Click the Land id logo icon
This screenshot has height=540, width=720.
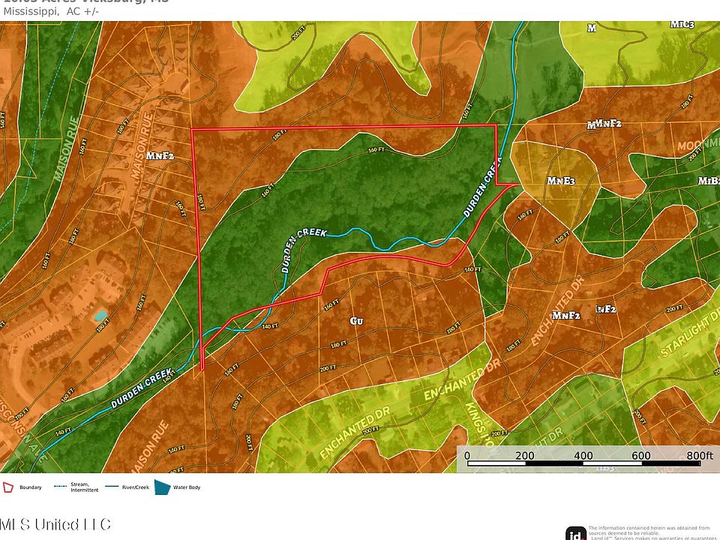pos(576,532)
